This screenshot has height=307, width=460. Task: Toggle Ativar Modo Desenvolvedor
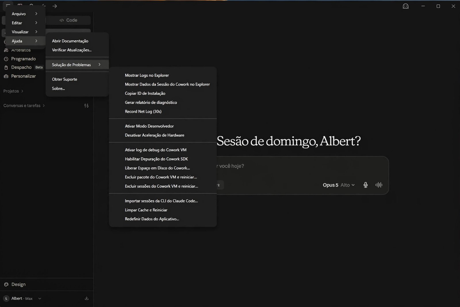(163, 126)
